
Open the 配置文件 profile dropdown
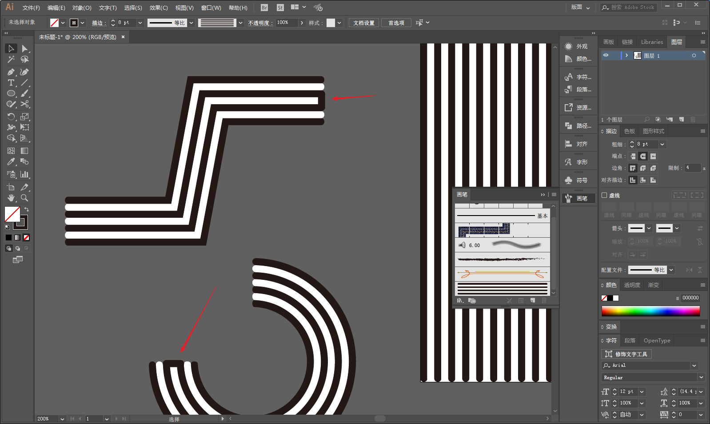click(671, 270)
